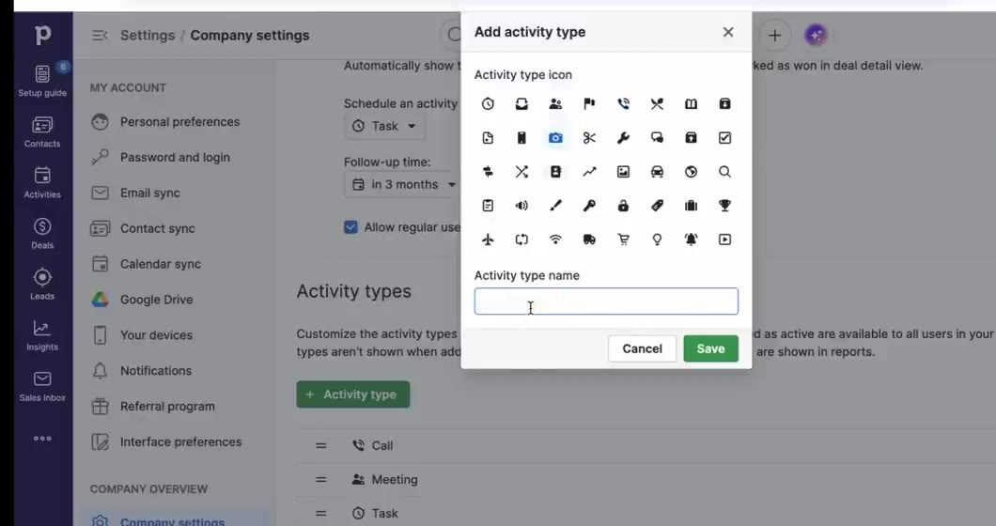Choose the inbox tray activity icon

pyautogui.click(x=521, y=103)
